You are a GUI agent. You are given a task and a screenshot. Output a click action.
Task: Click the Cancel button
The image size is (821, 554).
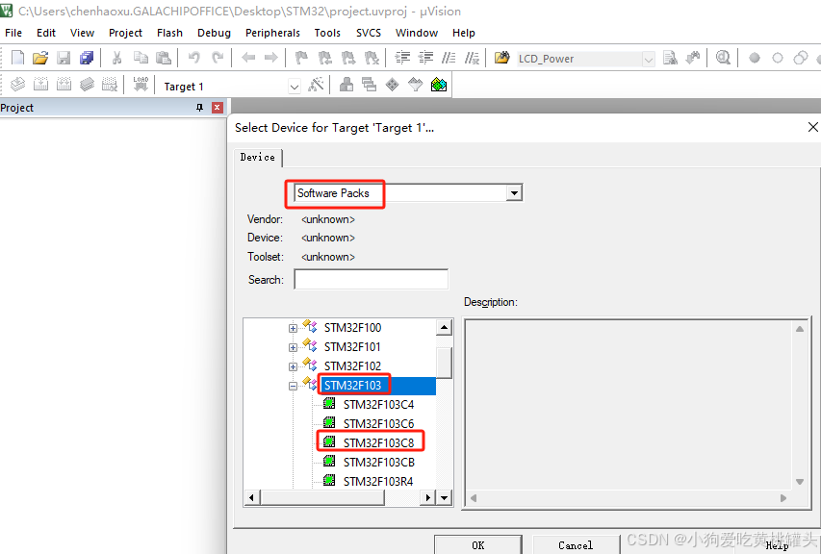click(x=576, y=544)
